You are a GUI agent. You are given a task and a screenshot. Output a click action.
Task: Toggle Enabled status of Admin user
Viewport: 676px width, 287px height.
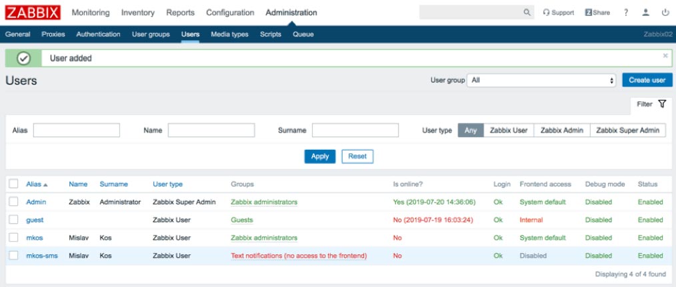[651, 202]
